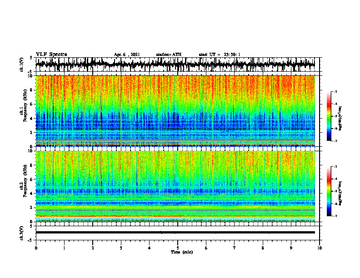Click the ch.2 colorbar "-3" label
The width and height of the screenshot is (360, 278).
(x=335, y=167)
